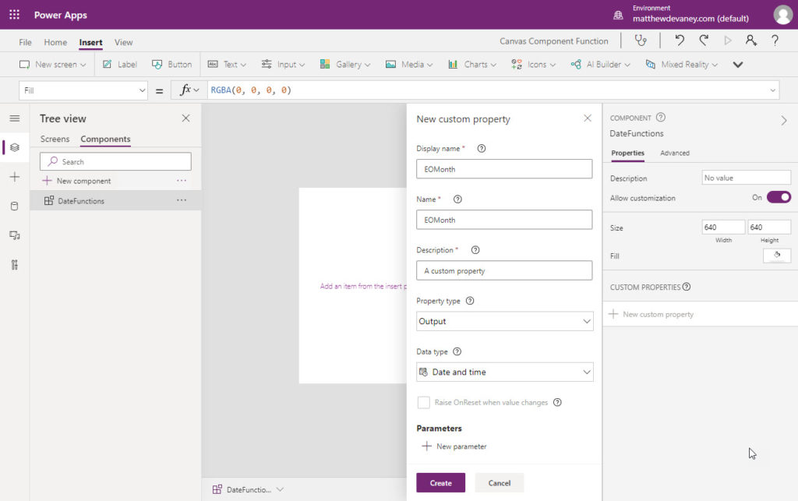This screenshot has height=501, width=798.
Task: Click help icon next to Display name
Action: click(x=482, y=149)
